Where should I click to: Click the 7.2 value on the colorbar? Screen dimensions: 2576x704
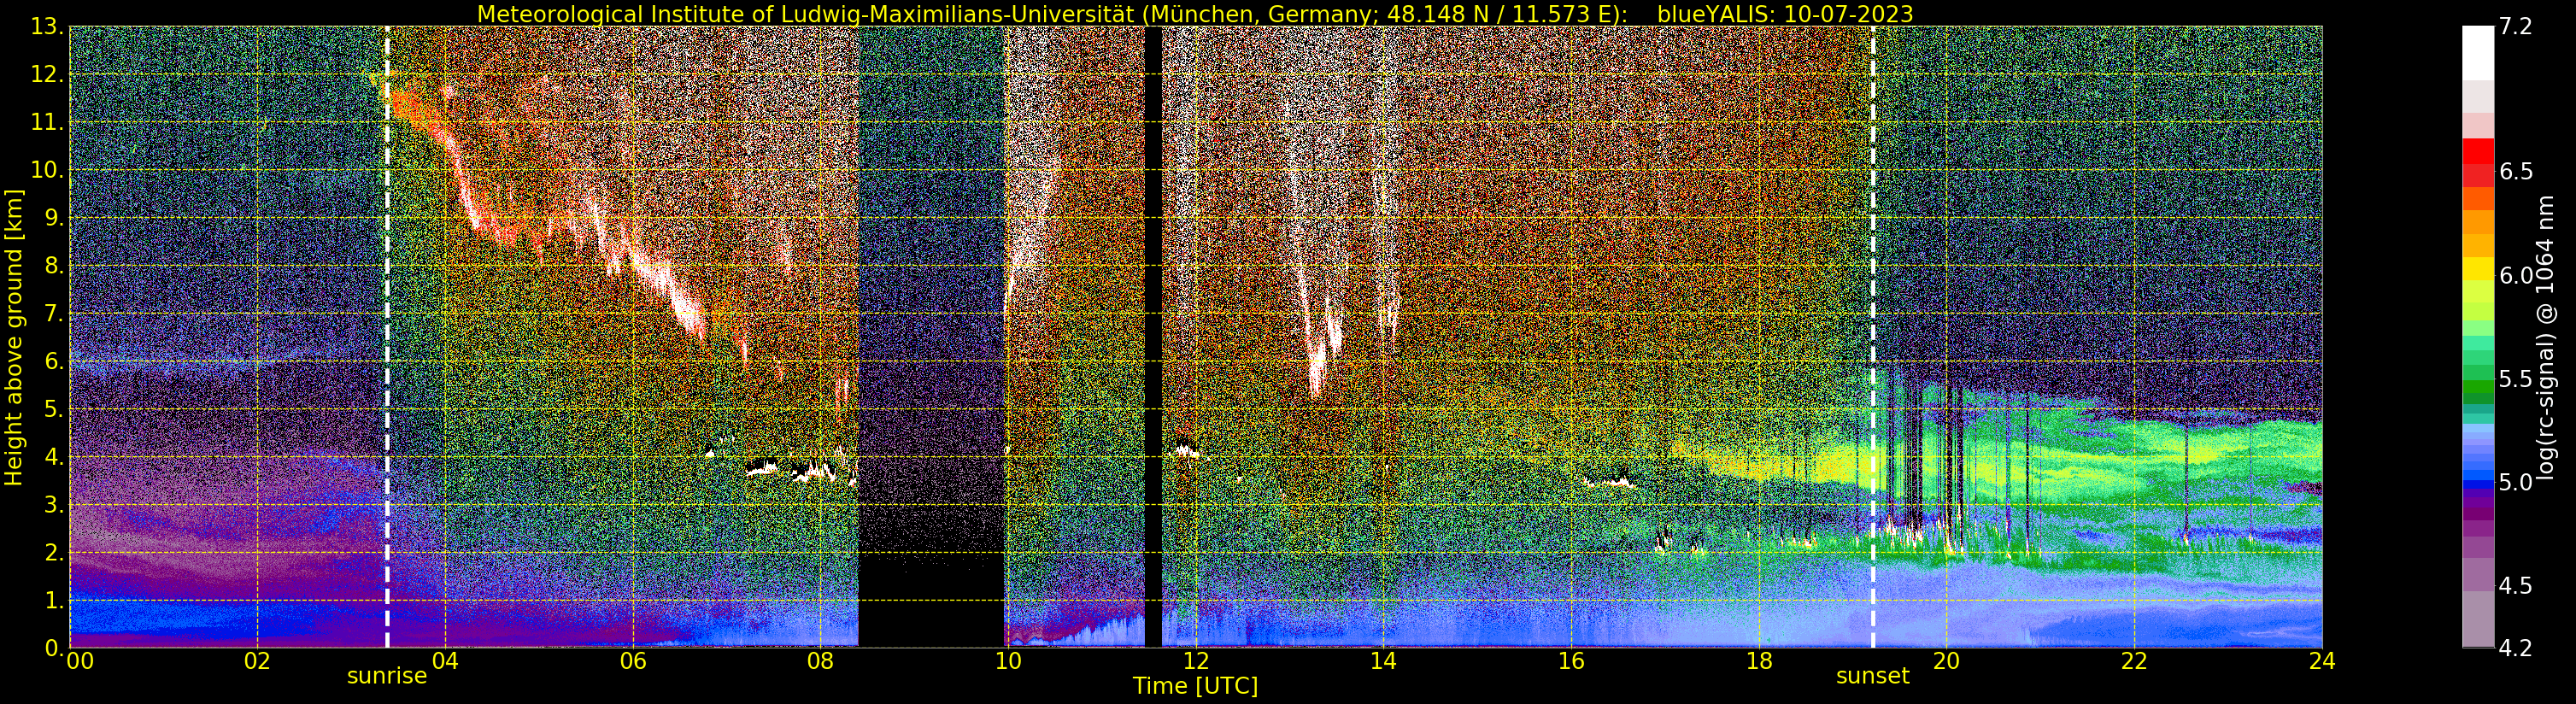pos(2516,27)
